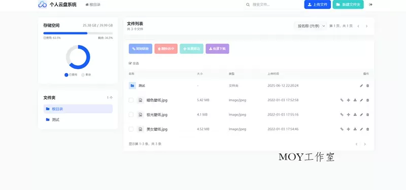Click the 上传时间 column header
The image size is (406, 190).
pos(273,73)
